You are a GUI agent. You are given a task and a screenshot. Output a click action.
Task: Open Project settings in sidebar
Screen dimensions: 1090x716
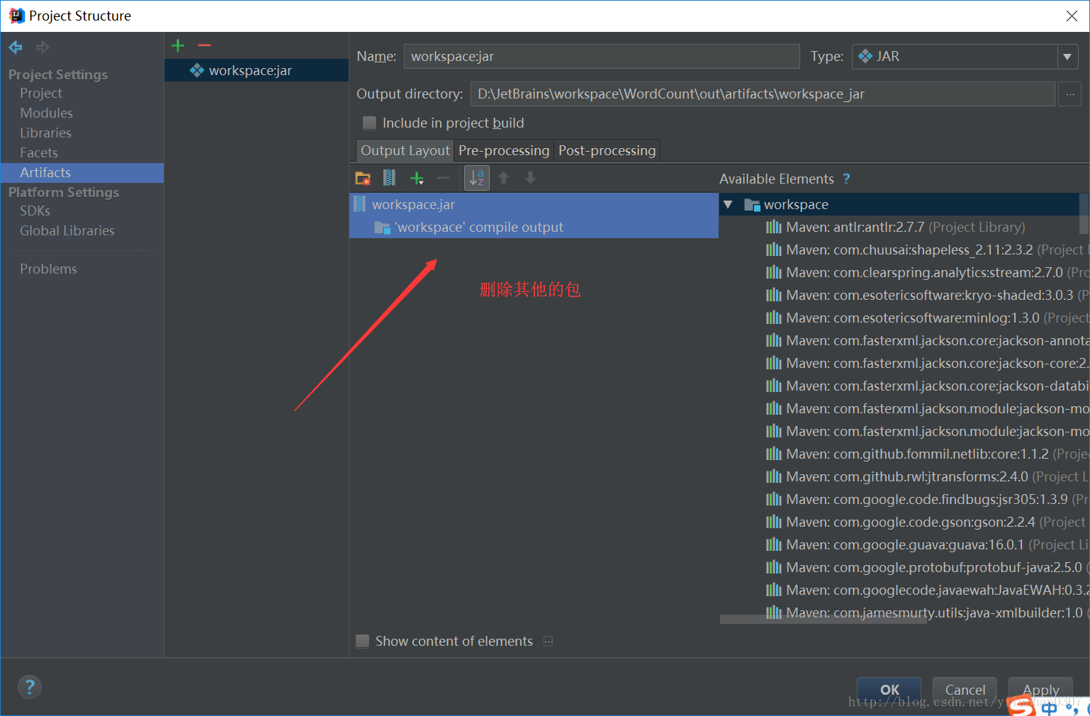(41, 93)
